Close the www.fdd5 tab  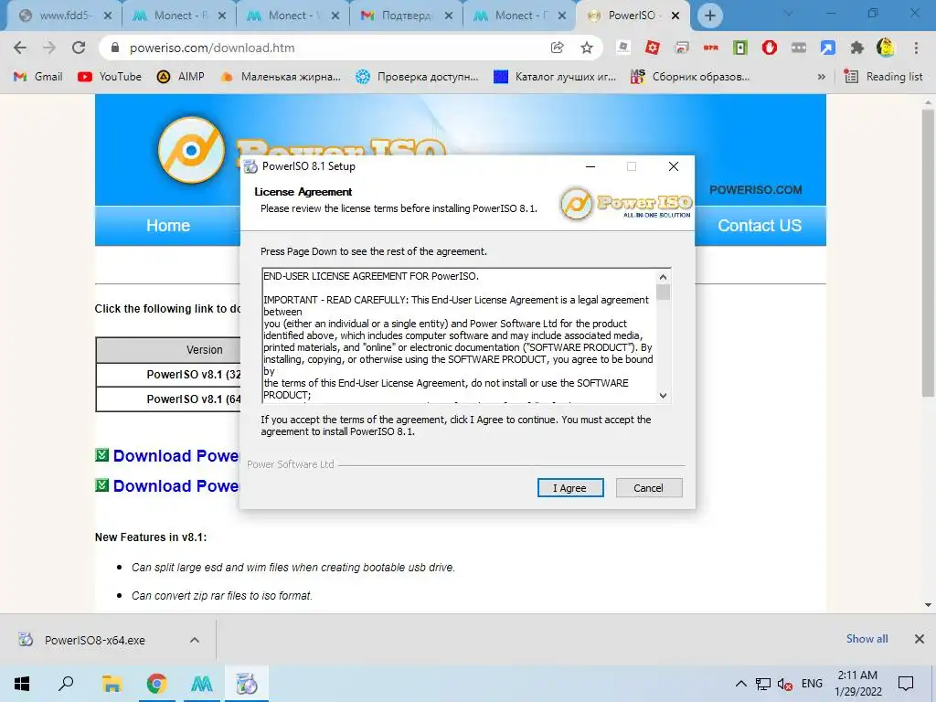(x=108, y=16)
